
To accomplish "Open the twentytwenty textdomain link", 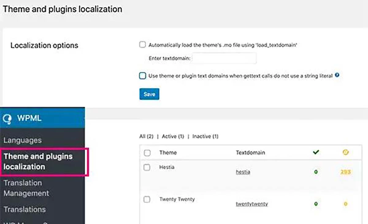I will pos(251,204).
